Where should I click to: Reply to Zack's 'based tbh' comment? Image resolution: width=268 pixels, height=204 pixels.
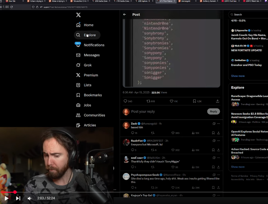(x=134, y=133)
